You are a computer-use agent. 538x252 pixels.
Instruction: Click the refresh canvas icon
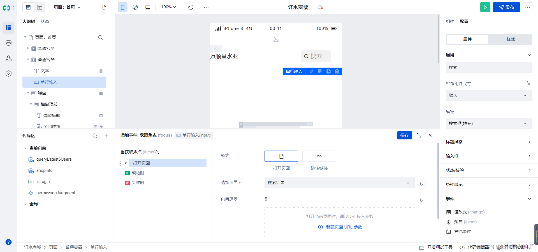[x=191, y=7]
